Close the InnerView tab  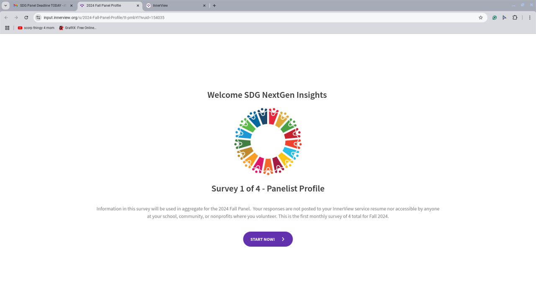point(204,5)
